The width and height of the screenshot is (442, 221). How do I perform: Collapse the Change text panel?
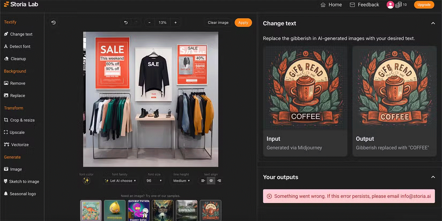tap(433, 23)
